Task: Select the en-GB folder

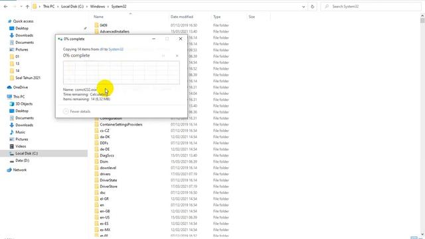Action: click(105, 211)
